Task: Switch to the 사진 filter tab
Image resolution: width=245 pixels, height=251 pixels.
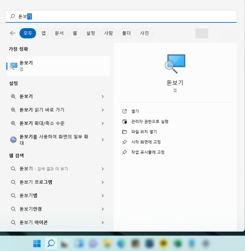Action: 144,33
